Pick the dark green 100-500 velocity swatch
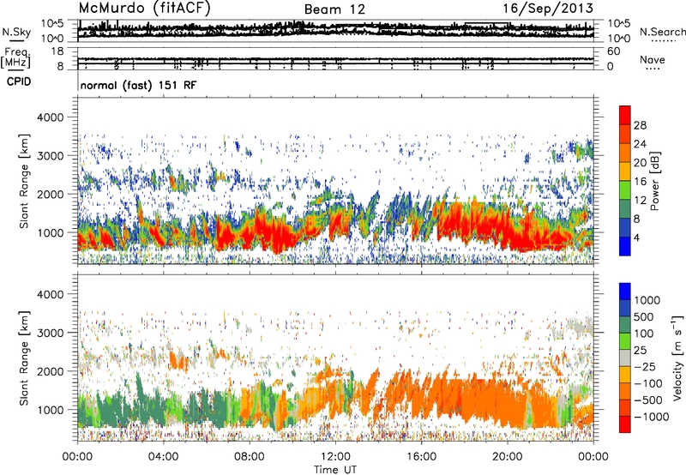The image size is (686, 475). 625,325
